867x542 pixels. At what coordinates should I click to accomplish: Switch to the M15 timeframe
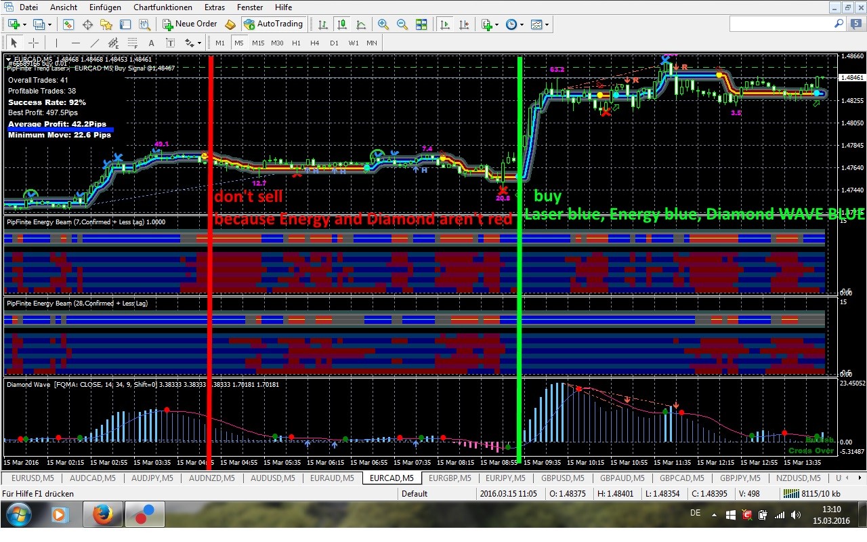[258, 43]
